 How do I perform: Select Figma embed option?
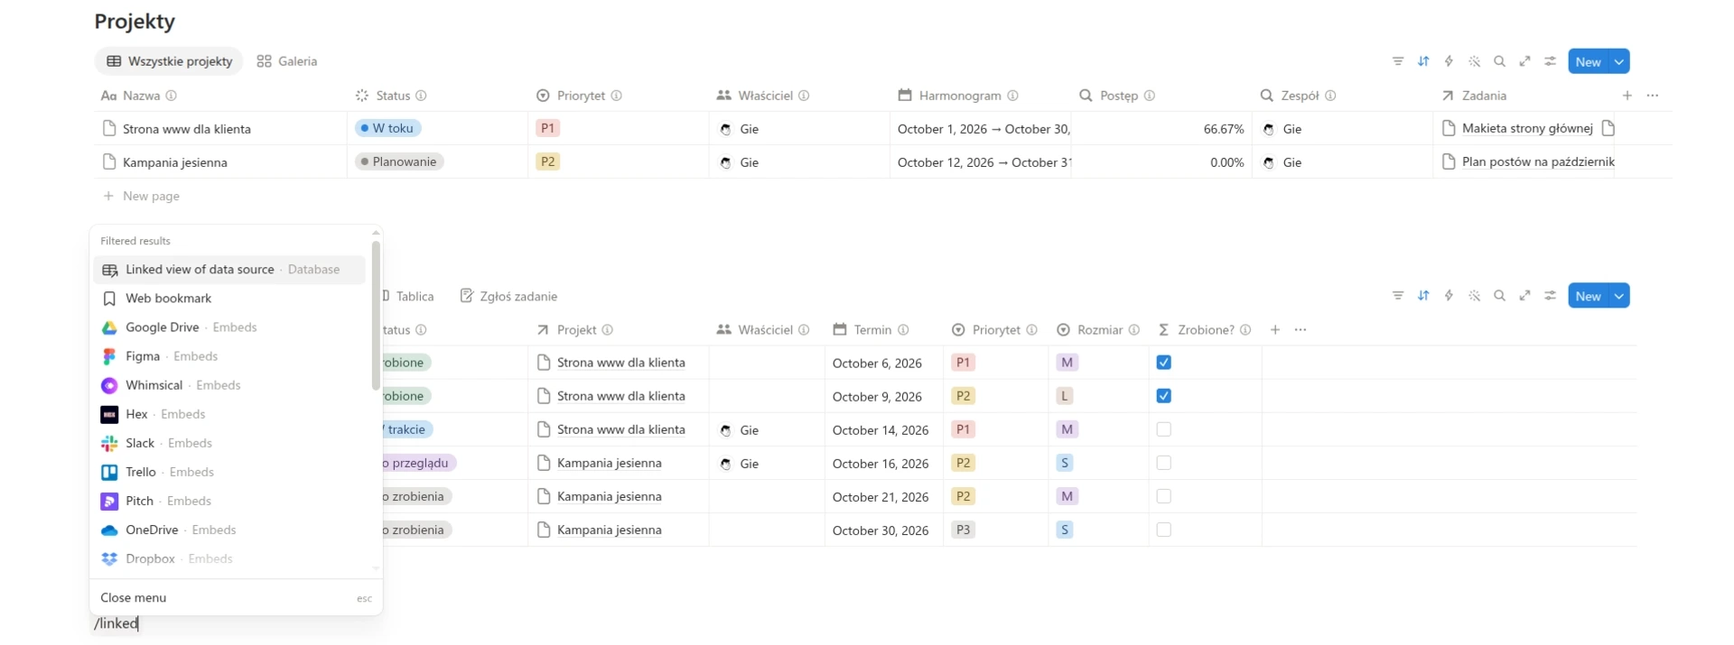click(229, 356)
